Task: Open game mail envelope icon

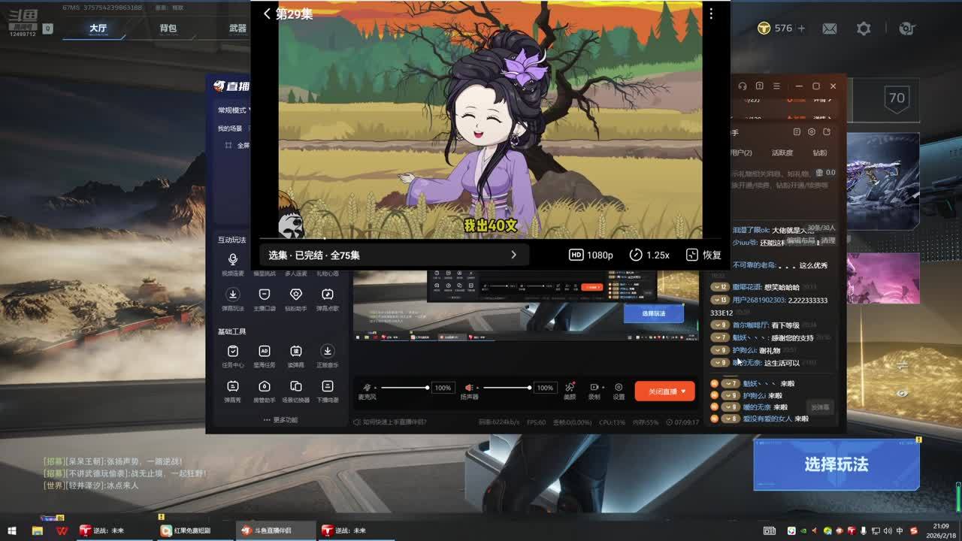Action: pyautogui.click(x=830, y=29)
